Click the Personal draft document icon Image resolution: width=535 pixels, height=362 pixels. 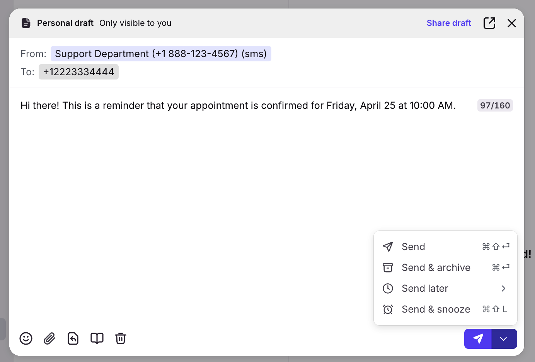(26, 23)
